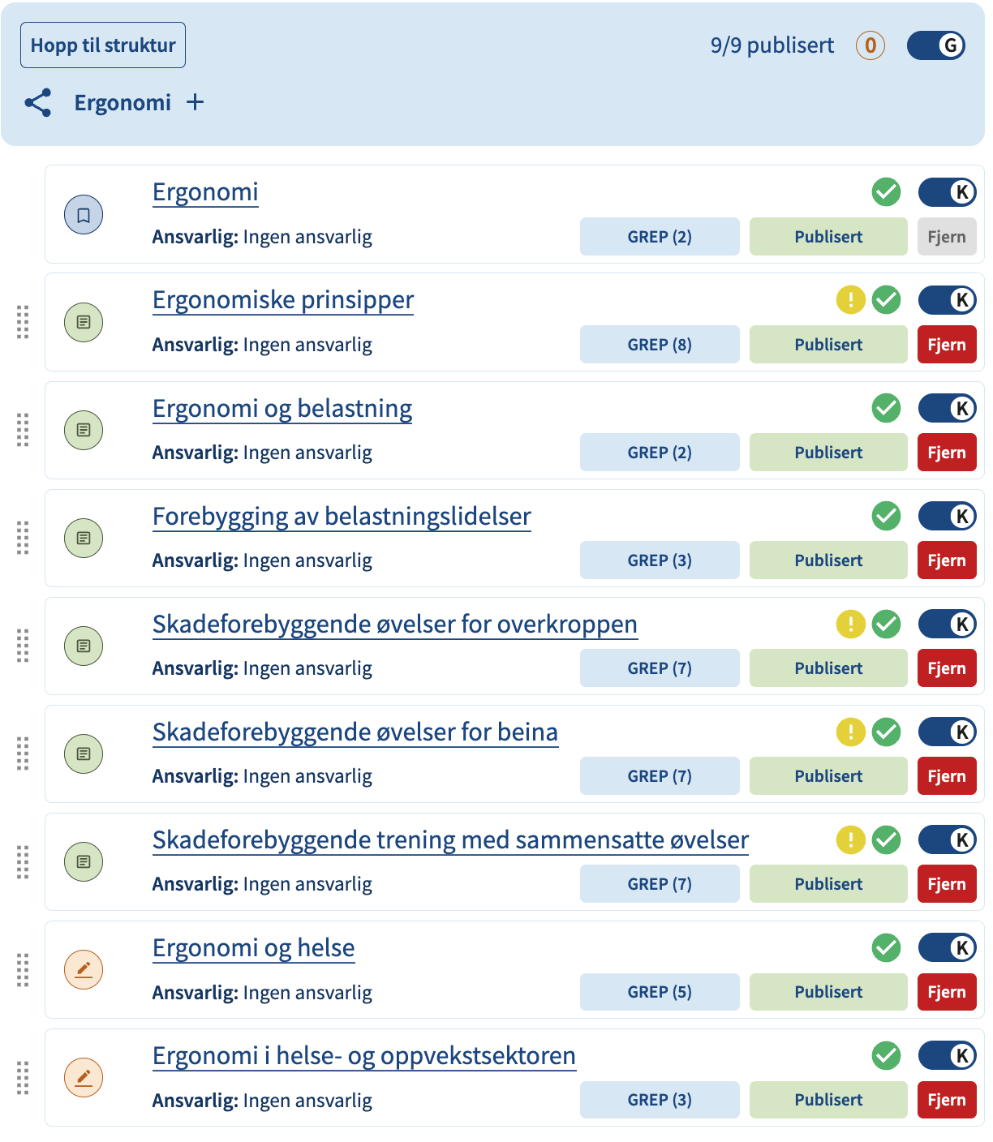Viewport: 993px width, 1142px height.
Task: Open GREP (8) for Ergonomiske prinsipper
Action: [x=660, y=345]
